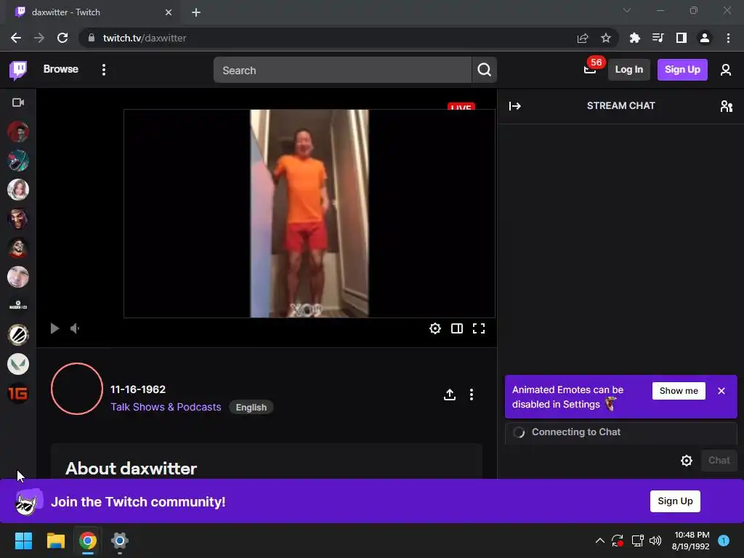Viewport: 744px width, 558px height.
Task: Open the pink-haired girl channel avatar
Action: tap(18, 190)
